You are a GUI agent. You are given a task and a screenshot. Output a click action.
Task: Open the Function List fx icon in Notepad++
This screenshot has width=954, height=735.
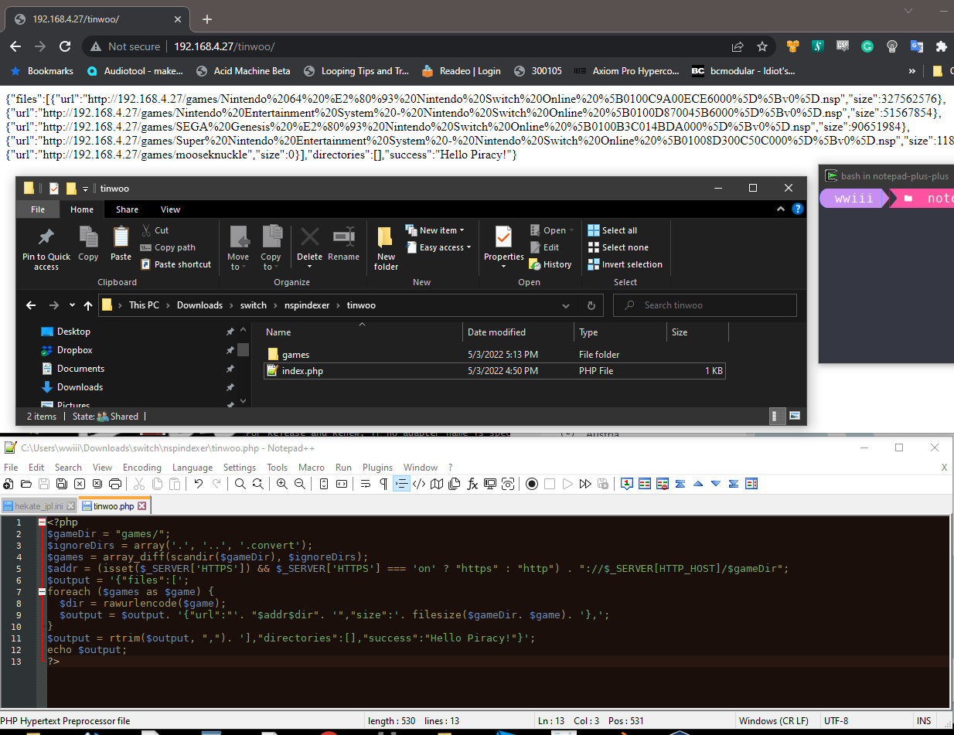tap(472, 484)
